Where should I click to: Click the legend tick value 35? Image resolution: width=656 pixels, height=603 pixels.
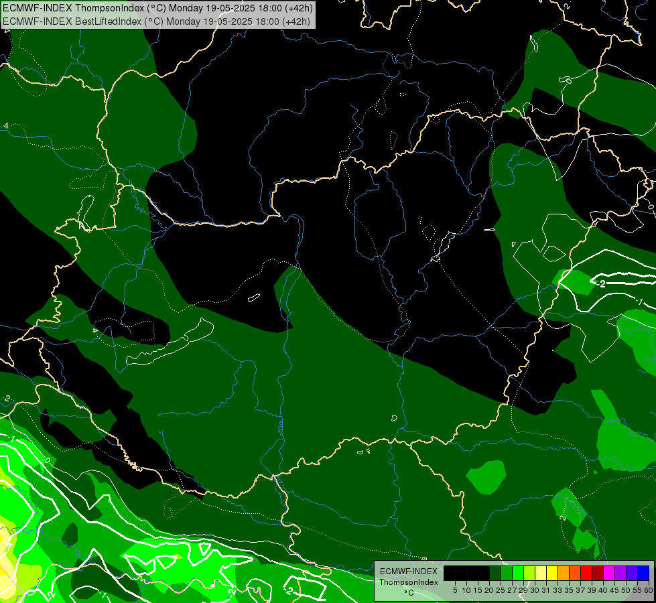point(569,590)
